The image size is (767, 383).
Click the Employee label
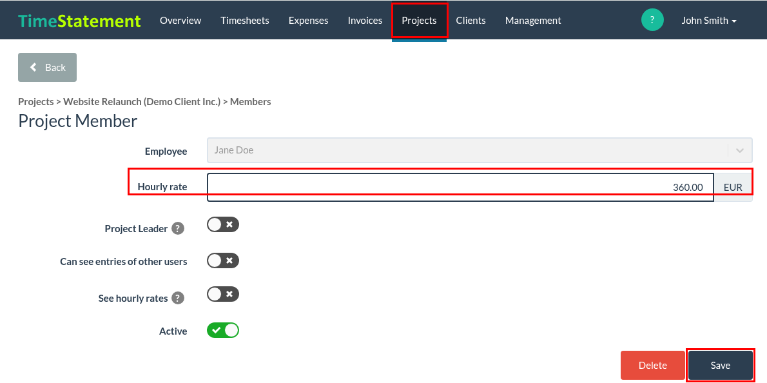click(166, 151)
